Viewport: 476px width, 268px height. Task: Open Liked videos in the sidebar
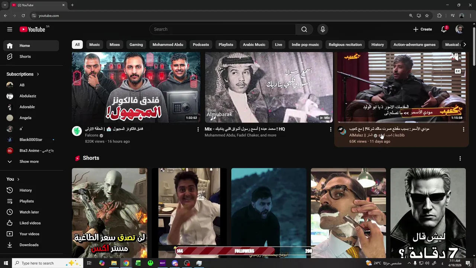pos(31,223)
